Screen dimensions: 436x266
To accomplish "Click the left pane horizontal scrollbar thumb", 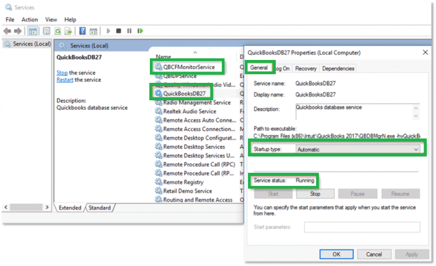I will pos(26,207).
